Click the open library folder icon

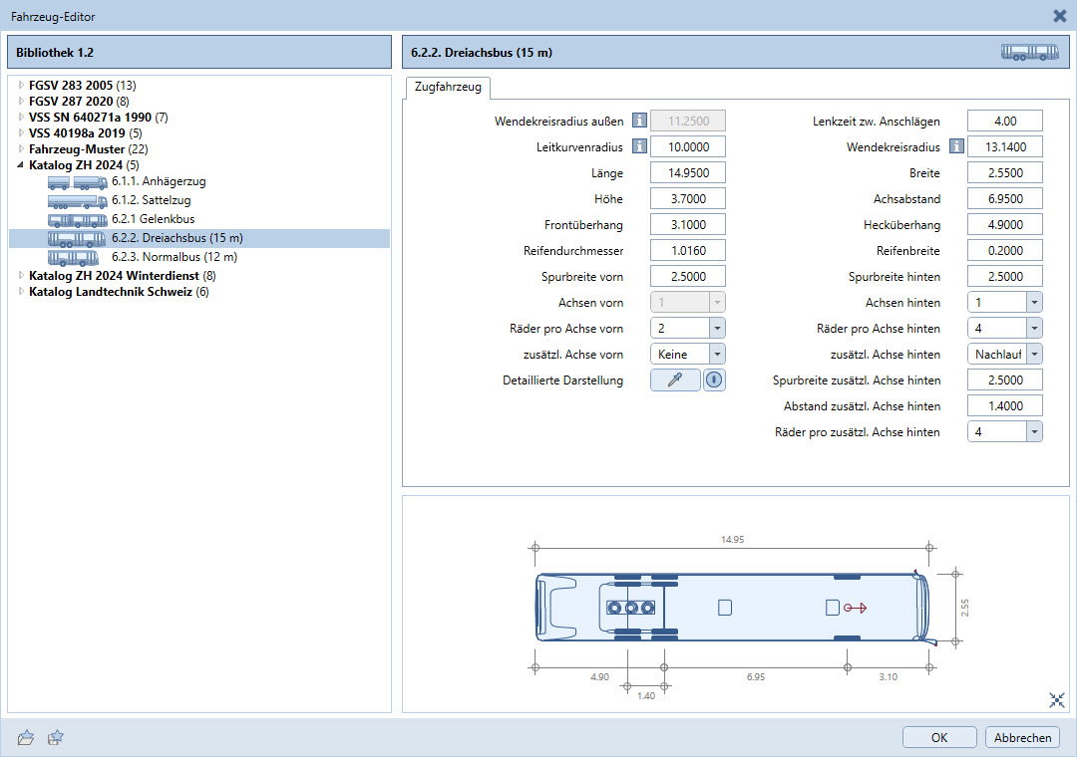(x=26, y=737)
